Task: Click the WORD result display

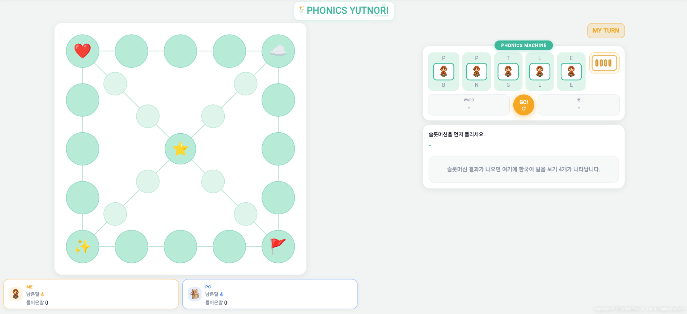Action: [x=468, y=105]
